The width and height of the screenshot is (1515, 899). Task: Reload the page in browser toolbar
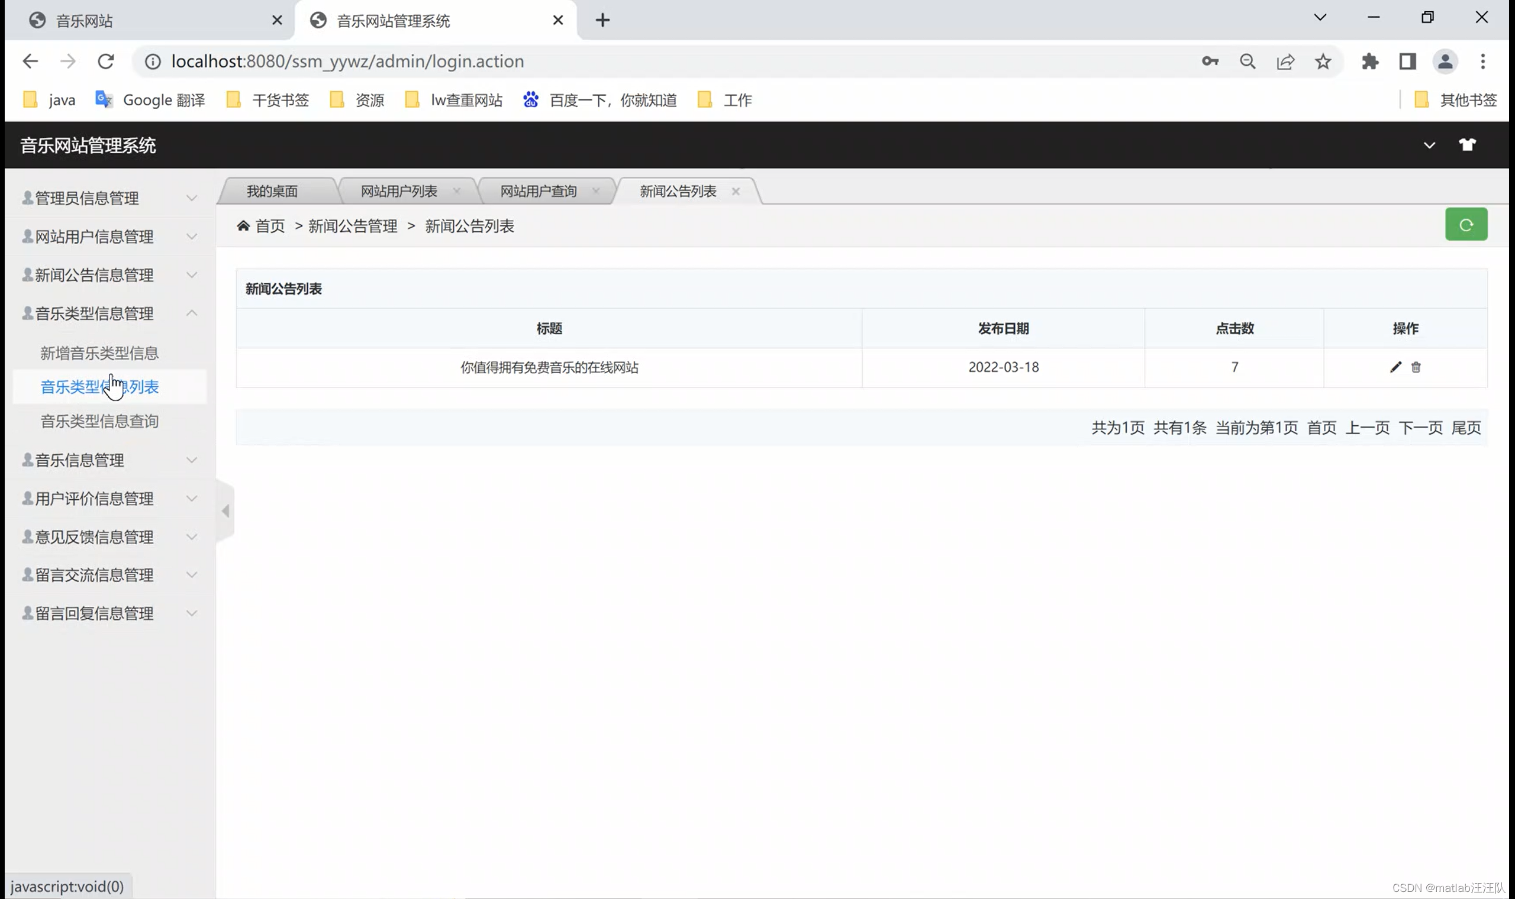tap(106, 61)
